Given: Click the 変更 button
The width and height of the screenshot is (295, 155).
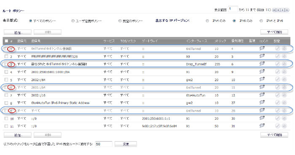Looking at the screenshot, I should tap(126, 144).
